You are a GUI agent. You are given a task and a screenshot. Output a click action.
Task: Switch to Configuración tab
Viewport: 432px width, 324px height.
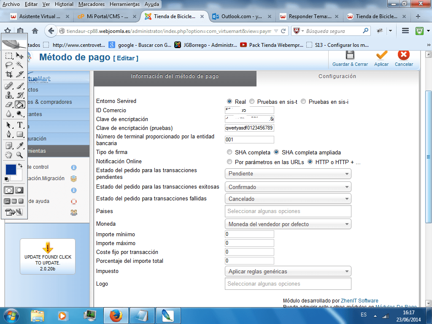(337, 76)
